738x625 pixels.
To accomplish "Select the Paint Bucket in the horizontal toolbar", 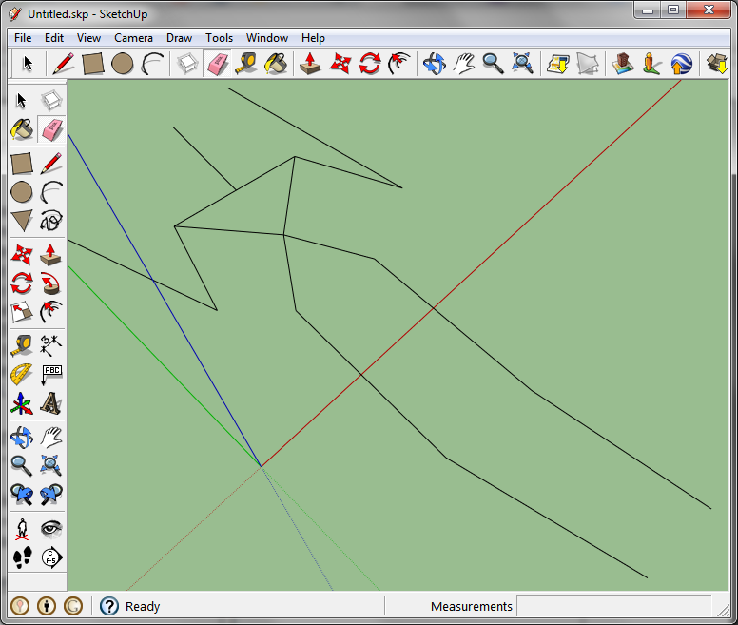I will coord(276,64).
